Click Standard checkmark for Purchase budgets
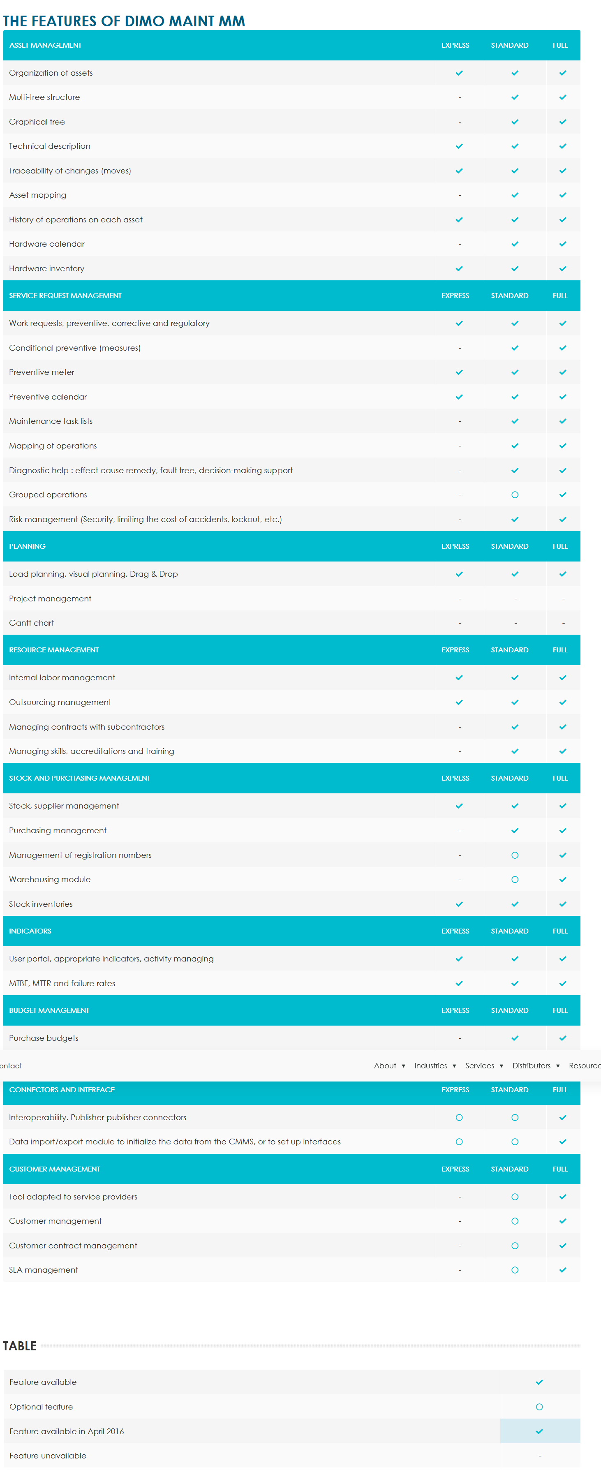Image resolution: width=601 pixels, height=1479 pixels. click(515, 1038)
